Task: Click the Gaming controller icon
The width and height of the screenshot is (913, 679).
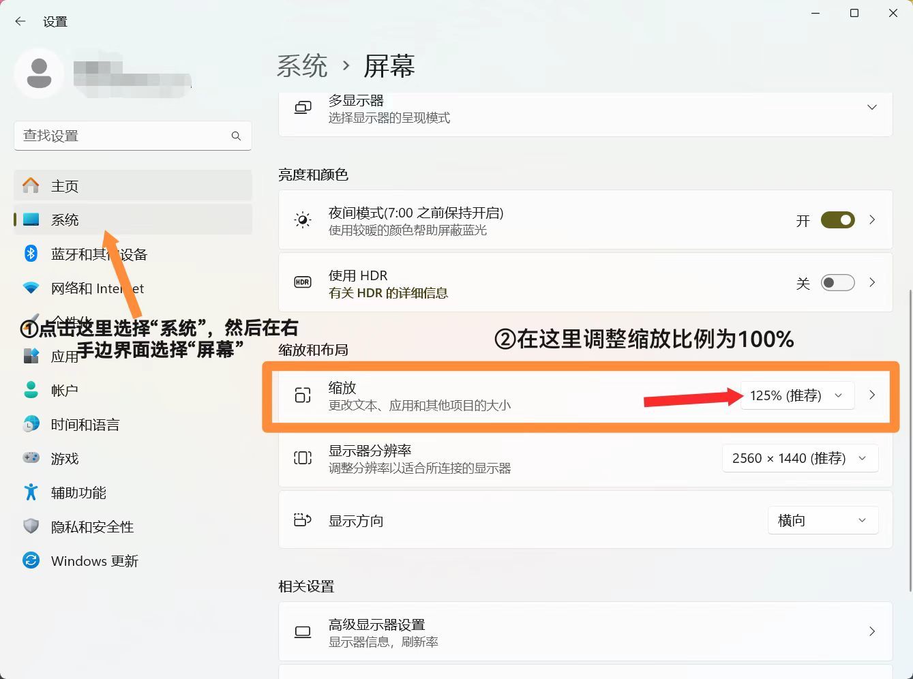Action: 31,458
